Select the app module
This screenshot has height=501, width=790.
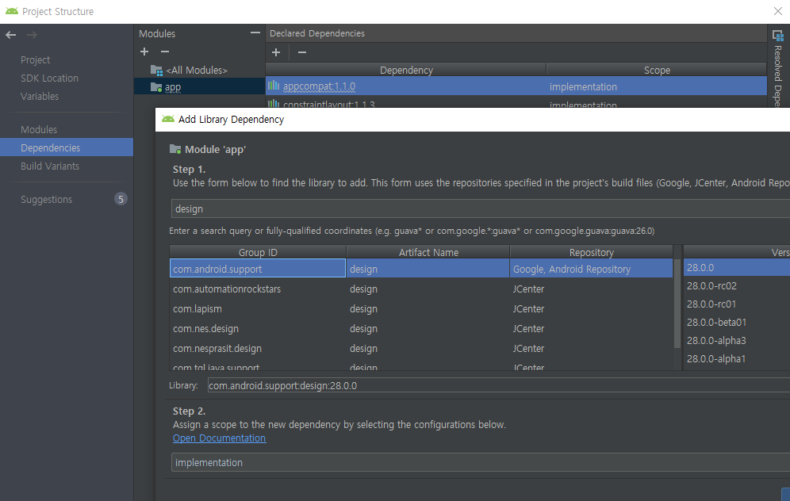(200, 86)
